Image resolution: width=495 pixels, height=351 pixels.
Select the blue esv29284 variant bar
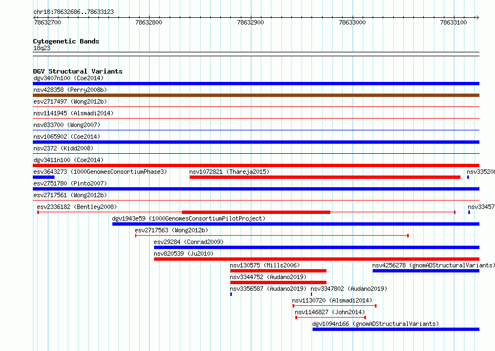(x=316, y=247)
